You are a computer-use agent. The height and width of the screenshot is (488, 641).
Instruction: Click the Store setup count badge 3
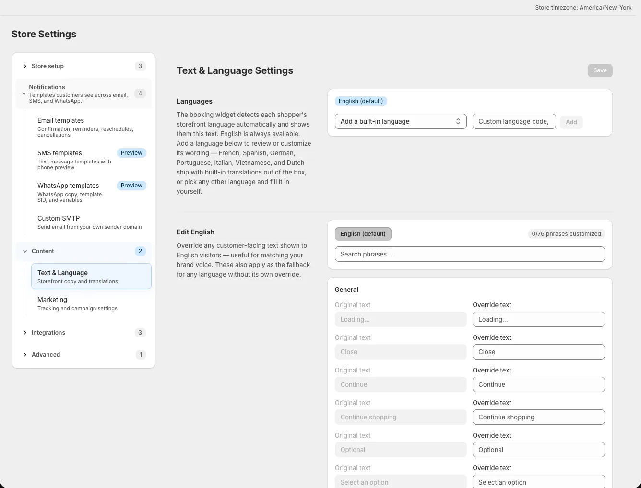click(140, 66)
